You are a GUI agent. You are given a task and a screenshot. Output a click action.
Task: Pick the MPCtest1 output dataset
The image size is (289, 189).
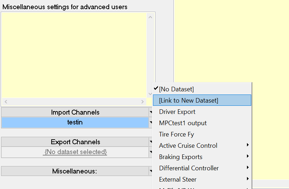(x=183, y=123)
